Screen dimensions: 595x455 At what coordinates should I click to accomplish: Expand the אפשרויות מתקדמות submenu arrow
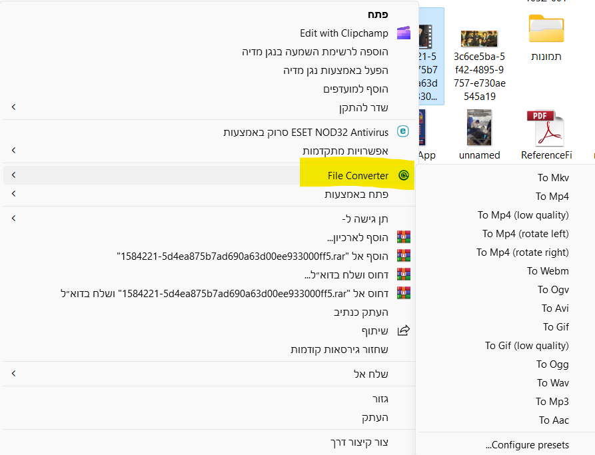14,151
